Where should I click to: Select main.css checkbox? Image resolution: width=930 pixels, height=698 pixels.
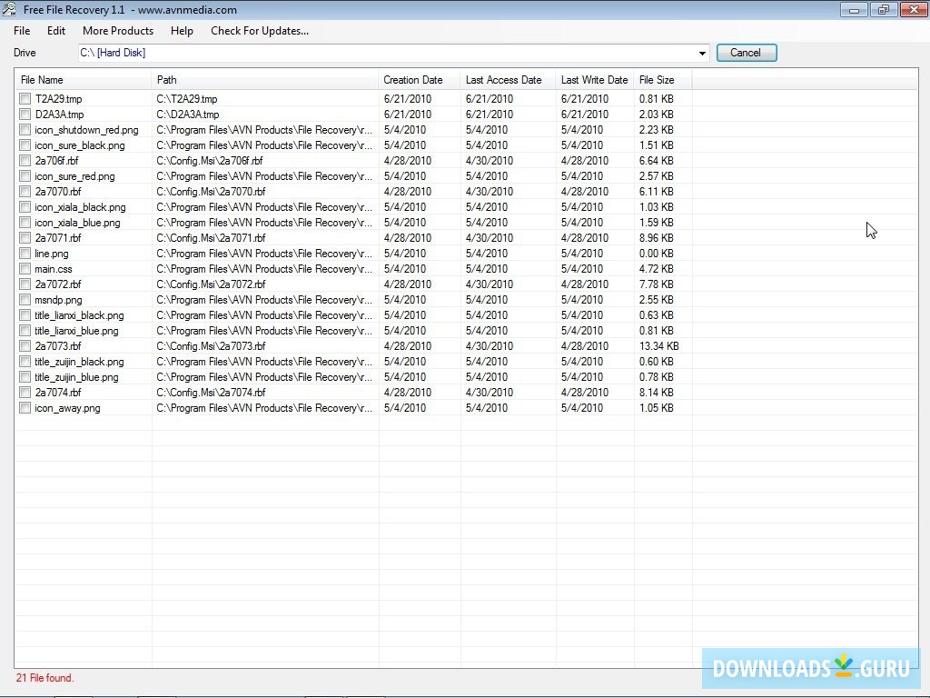(25, 268)
